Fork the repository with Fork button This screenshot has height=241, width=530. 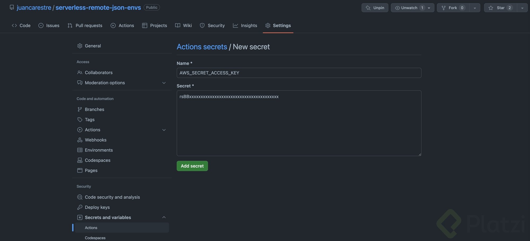point(453,8)
